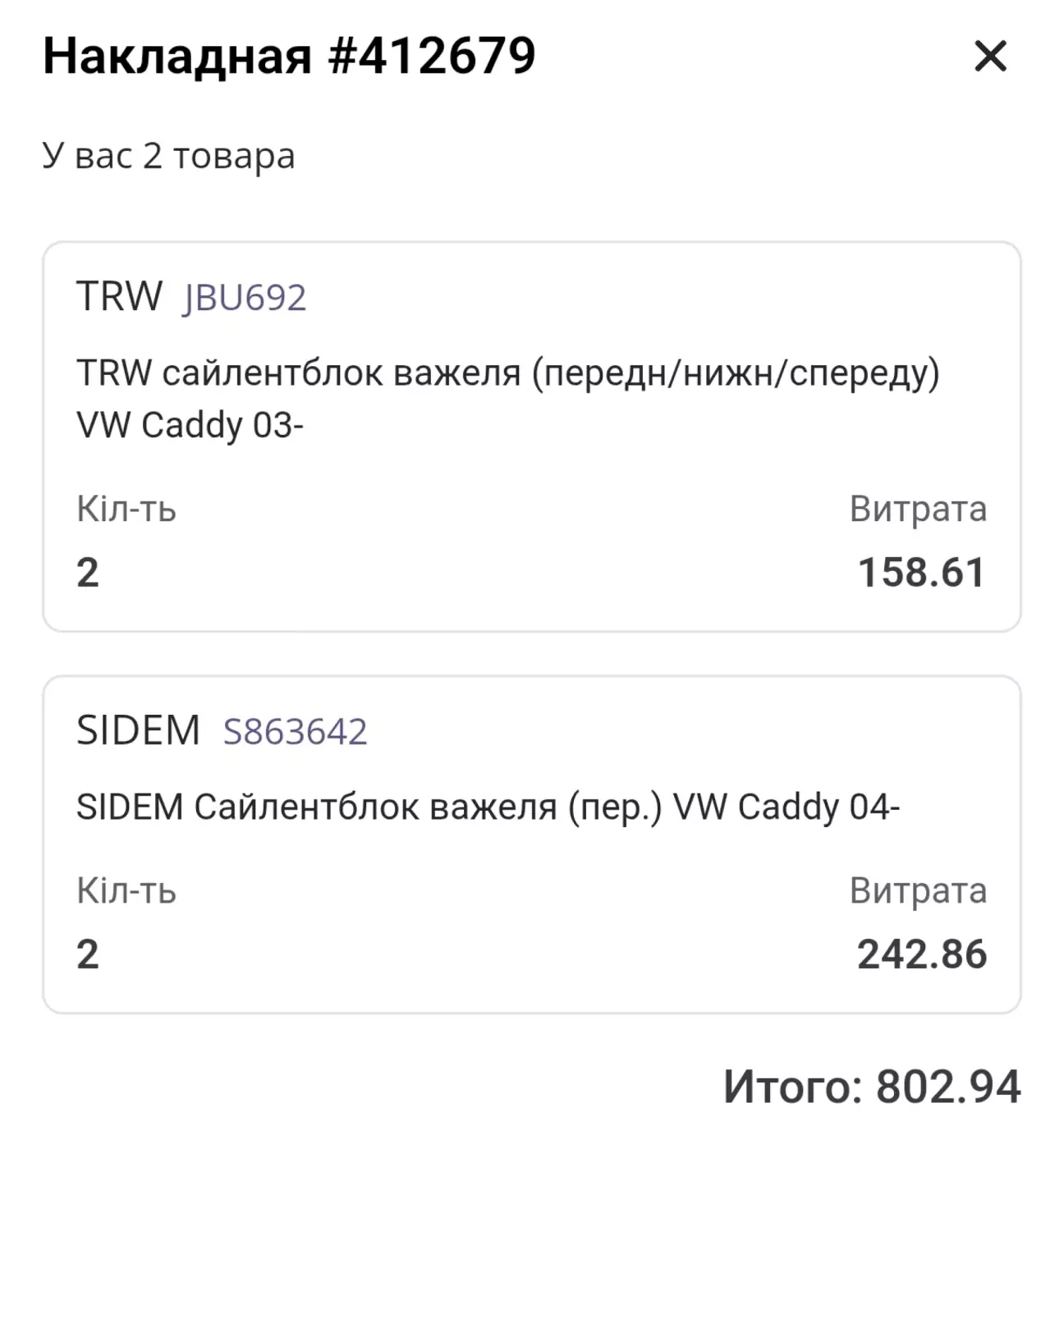Click the SIDEM Сайлентблок важеля description
Image resolution: width=1064 pixels, height=1331 pixels.
click(x=488, y=807)
